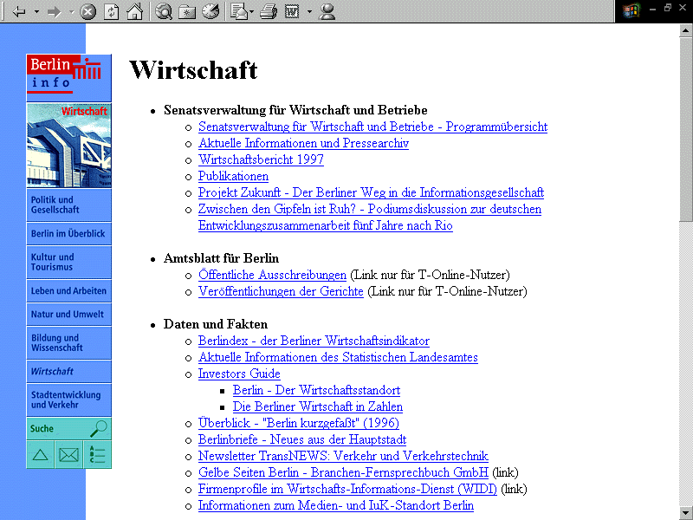Expand the Back button history dropdown arrow
Image resolution: width=693 pixels, height=520 pixels.
[x=36, y=12]
